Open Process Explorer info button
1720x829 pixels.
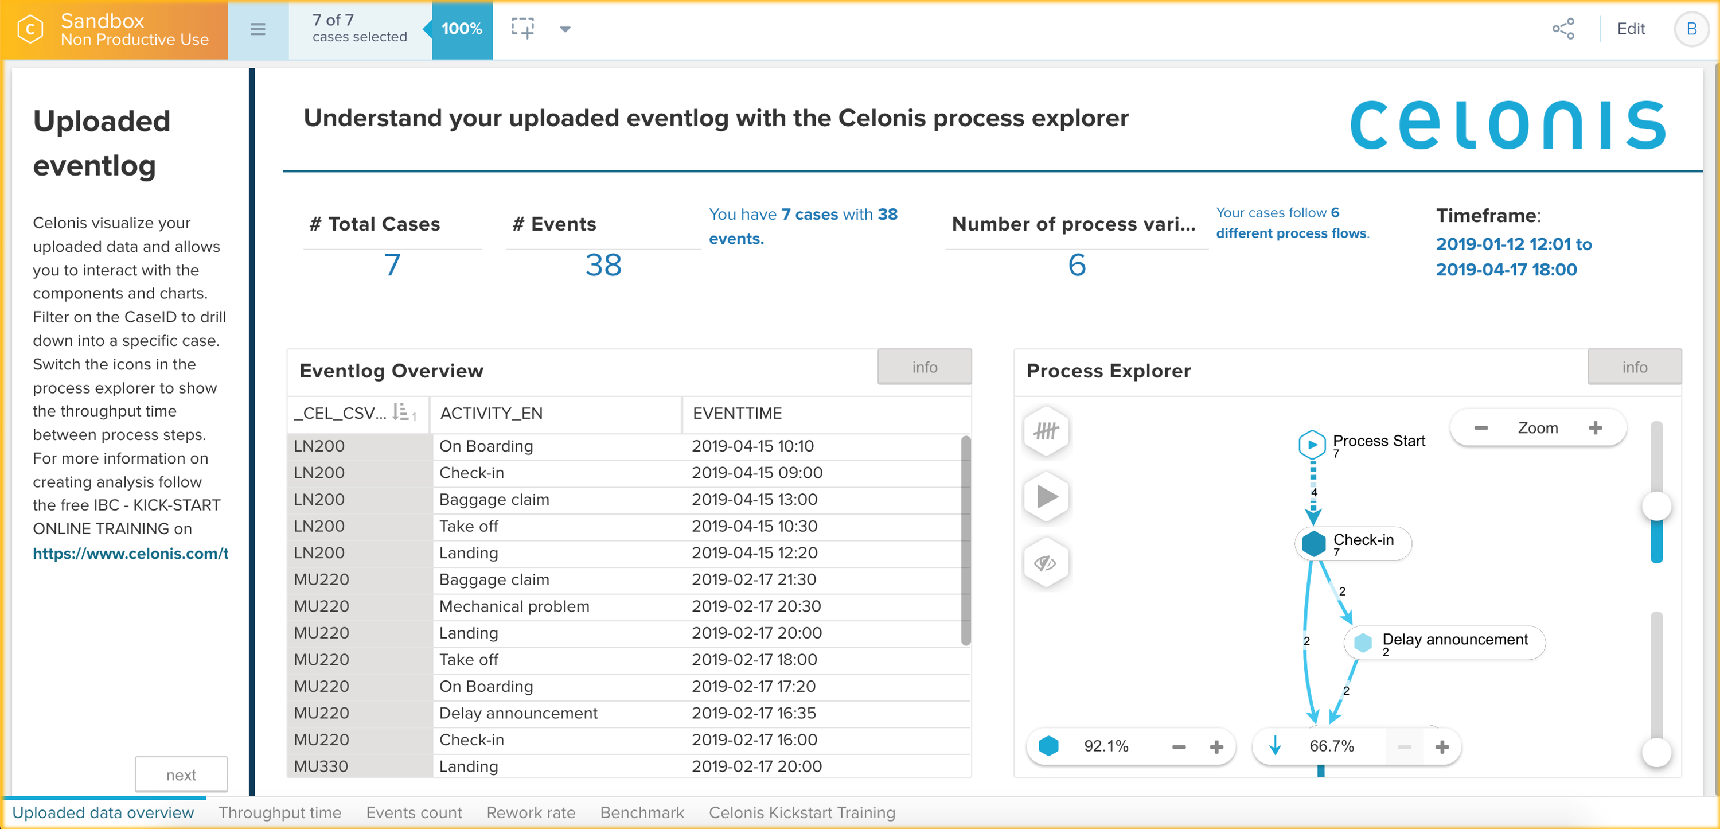pos(1634,367)
